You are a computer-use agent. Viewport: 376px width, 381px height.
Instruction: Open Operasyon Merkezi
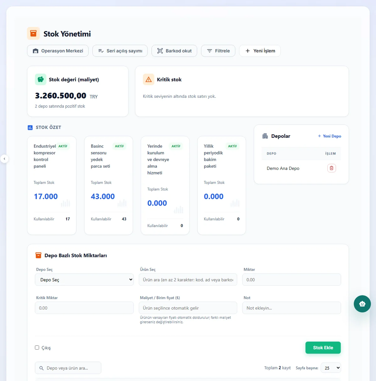(58, 51)
